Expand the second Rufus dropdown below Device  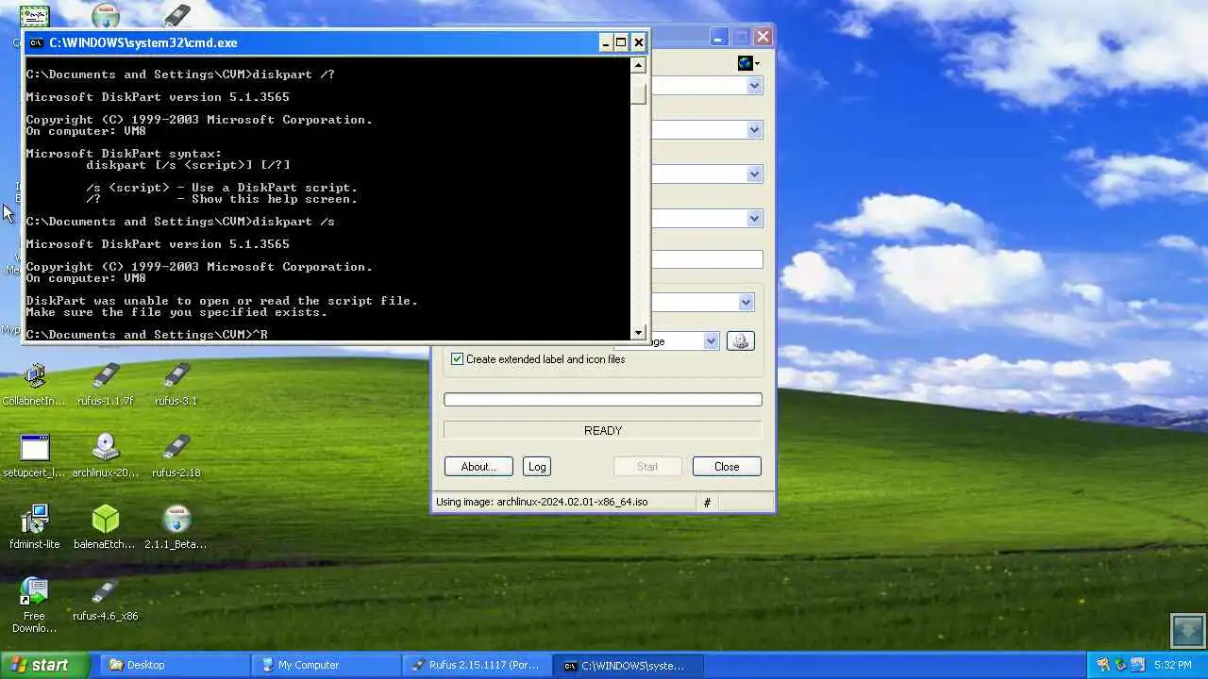coord(754,130)
